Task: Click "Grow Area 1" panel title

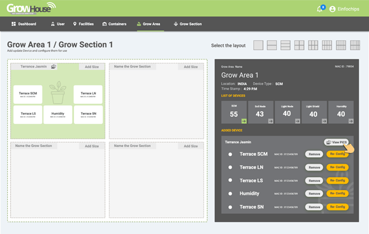Action: point(239,75)
